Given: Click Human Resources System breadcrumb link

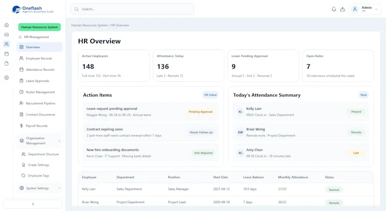Looking at the screenshot, I should (89, 25).
